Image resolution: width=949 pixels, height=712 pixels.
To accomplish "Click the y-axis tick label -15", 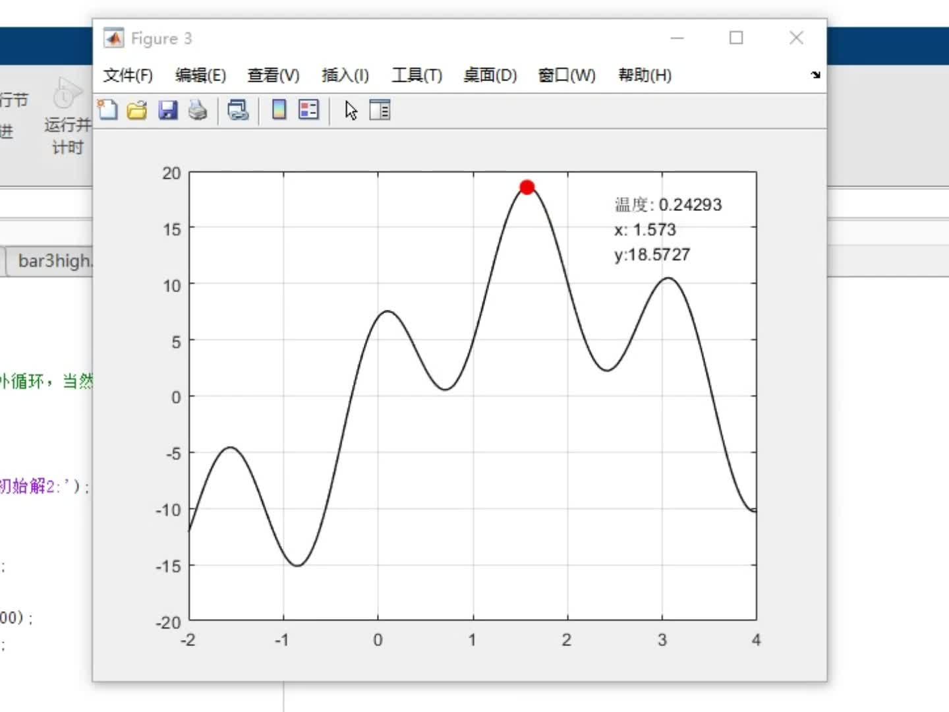I will [169, 566].
